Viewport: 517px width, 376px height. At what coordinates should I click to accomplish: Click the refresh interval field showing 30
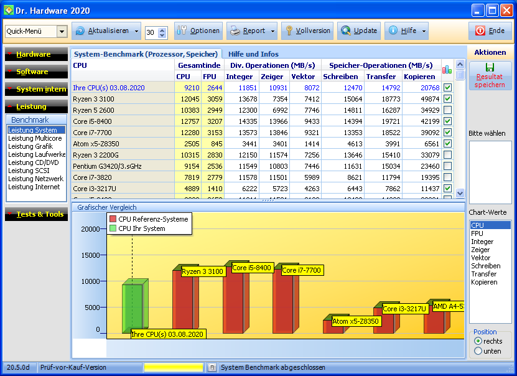click(x=151, y=32)
